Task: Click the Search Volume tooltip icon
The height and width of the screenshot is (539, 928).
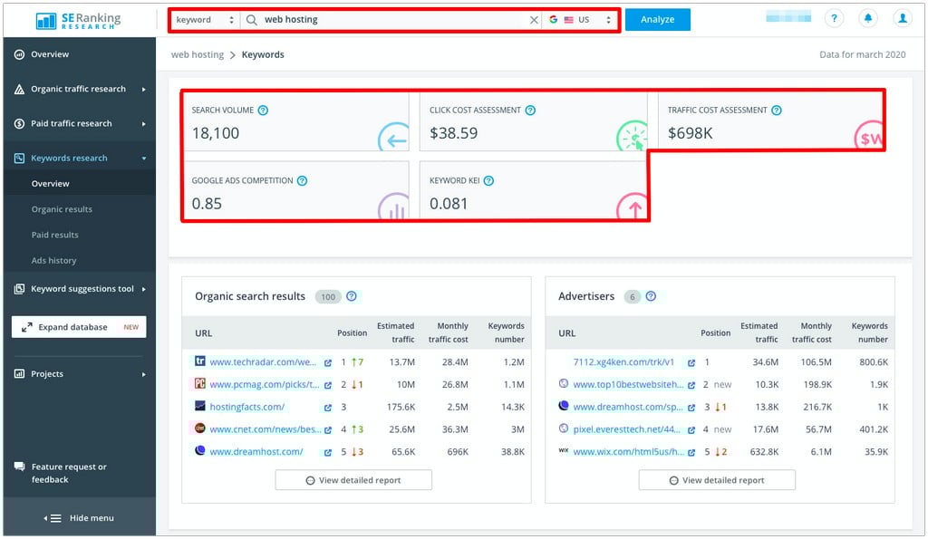Action: (x=263, y=110)
